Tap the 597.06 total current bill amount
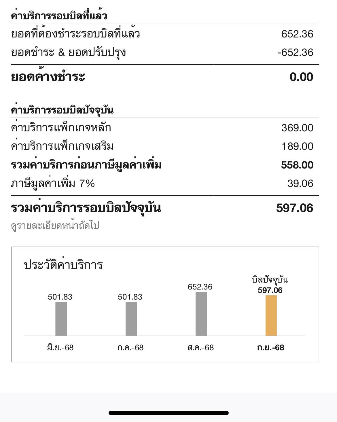 294,208
